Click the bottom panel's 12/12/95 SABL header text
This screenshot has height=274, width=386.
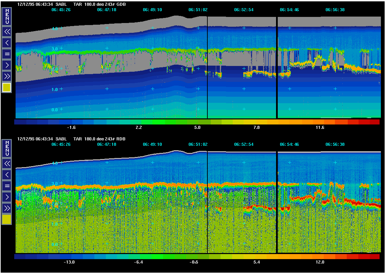click(42, 139)
